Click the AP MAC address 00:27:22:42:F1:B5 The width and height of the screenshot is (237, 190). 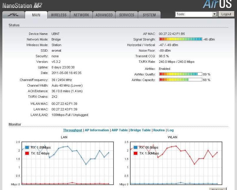(x=172, y=34)
